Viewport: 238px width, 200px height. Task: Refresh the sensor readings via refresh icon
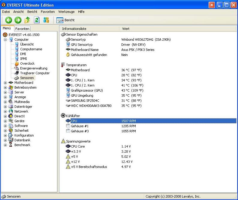tap(37, 20)
